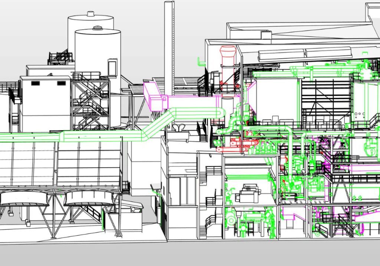This screenshot has height=266, width=380.
Task: Select the left curved hopper under condenser
Action: (24, 198)
